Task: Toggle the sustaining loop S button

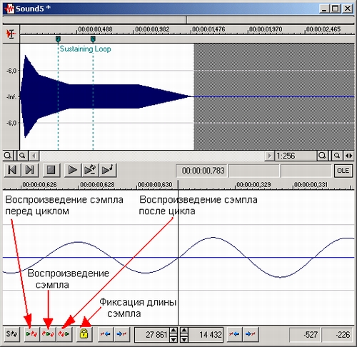Action: point(11,334)
